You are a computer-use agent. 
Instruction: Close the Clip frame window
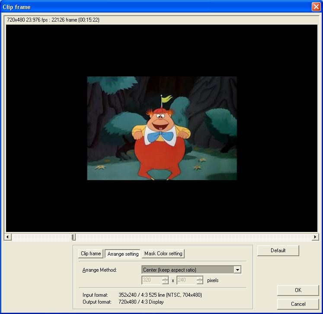click(x=316, y=7)
